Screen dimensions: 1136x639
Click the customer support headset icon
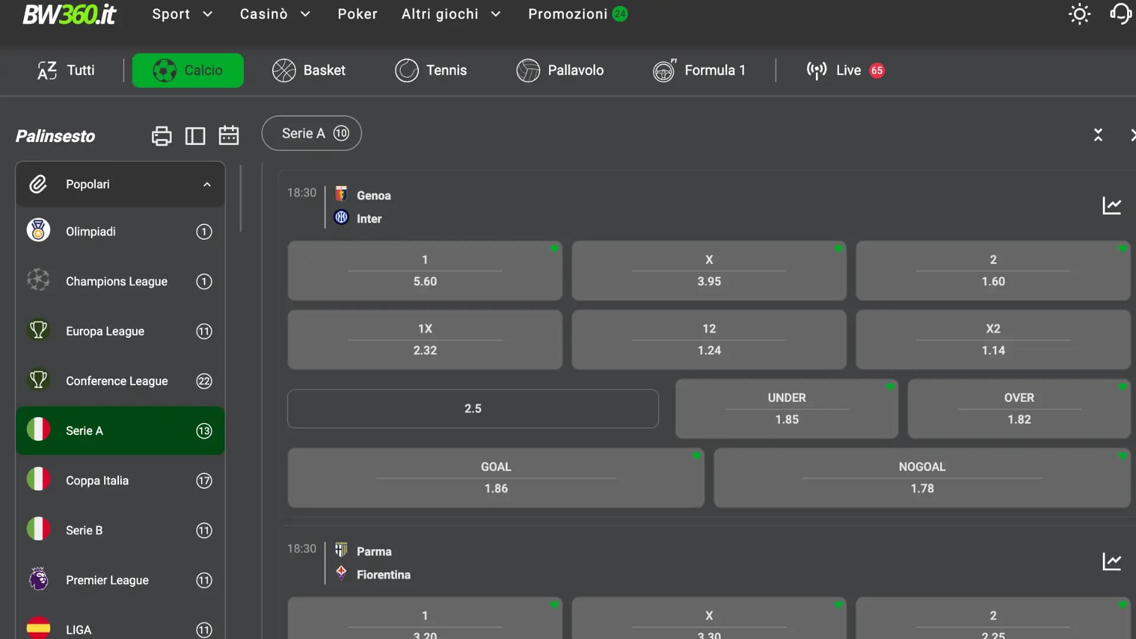click(x=1121, y=14)
